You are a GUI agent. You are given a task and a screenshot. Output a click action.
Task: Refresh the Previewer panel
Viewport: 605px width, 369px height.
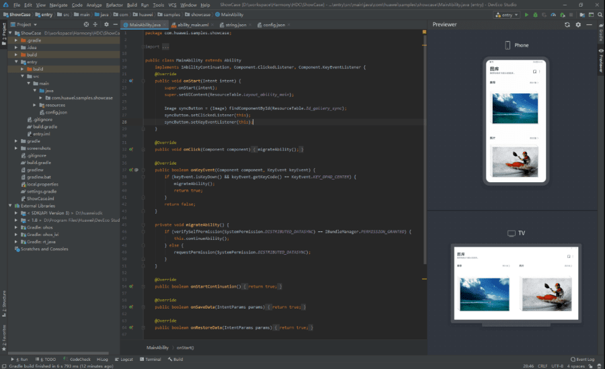pyautogui.click(x=568, y=24)
